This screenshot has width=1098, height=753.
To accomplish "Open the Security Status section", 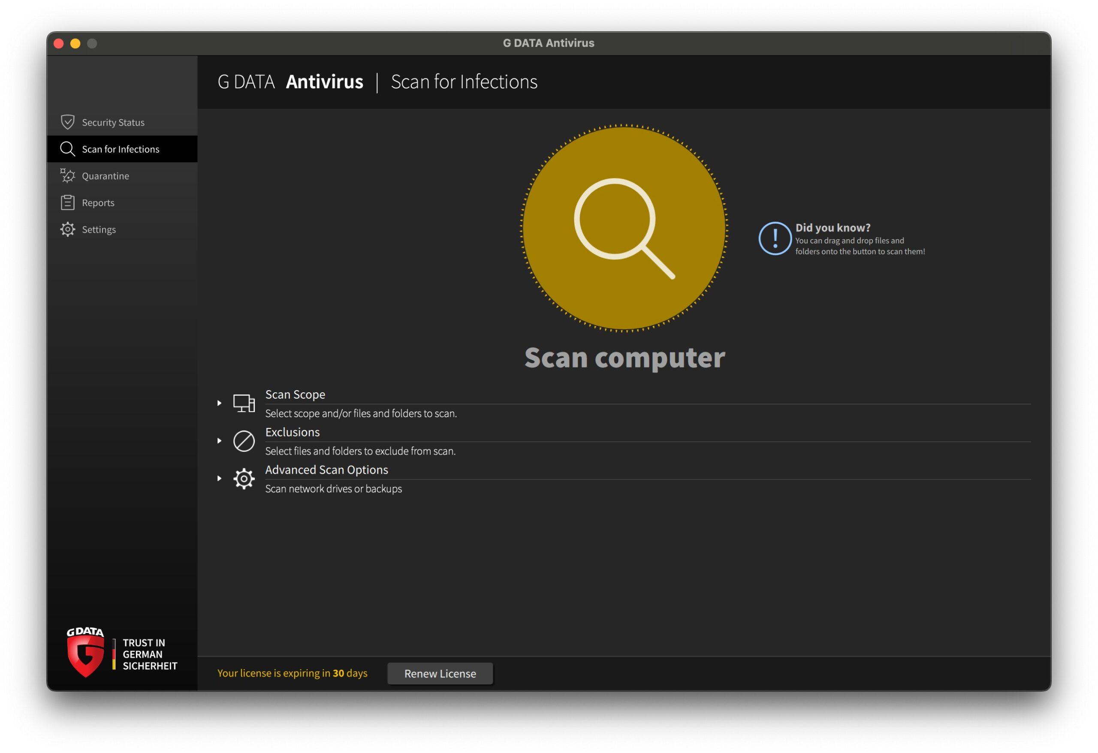I will [122, 122].
